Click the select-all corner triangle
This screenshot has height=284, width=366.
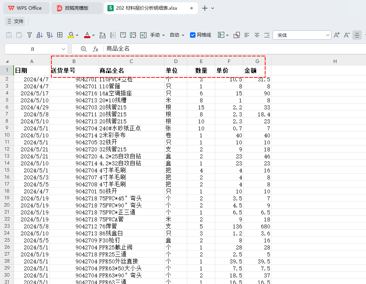[7, 61]
